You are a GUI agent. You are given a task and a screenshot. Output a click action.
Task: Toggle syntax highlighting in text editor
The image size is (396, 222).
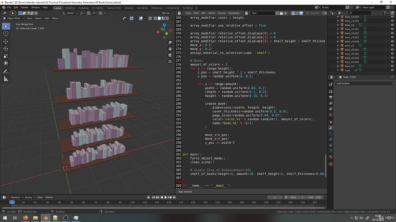click(301, 13)
